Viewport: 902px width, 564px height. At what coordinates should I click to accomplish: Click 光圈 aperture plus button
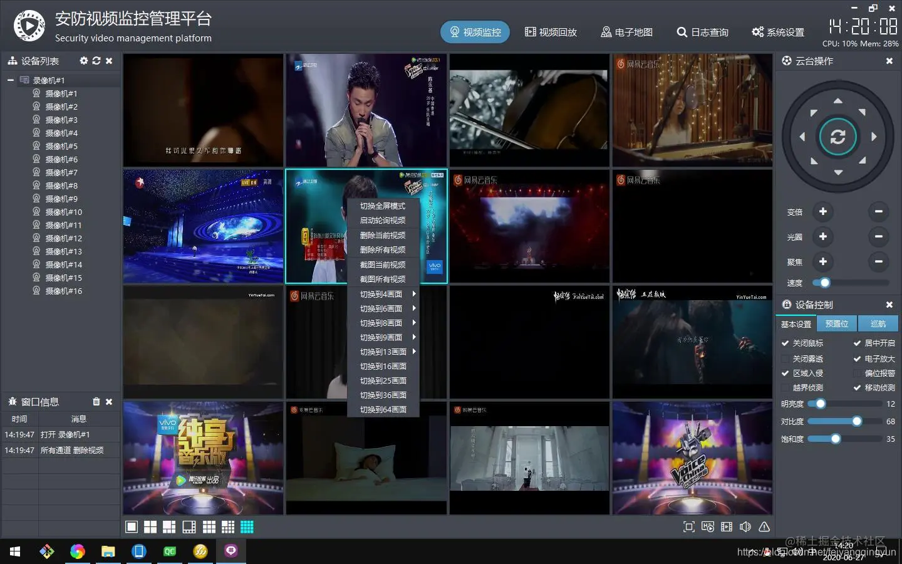(x=823, y=237)
